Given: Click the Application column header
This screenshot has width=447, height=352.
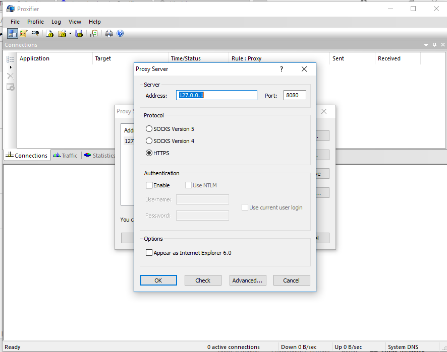Looking at the screenshot, I should pos(55,58).
